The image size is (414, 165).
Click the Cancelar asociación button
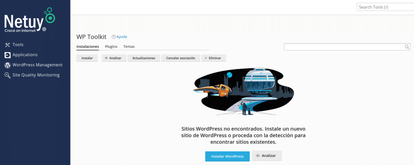pos(181,58)
